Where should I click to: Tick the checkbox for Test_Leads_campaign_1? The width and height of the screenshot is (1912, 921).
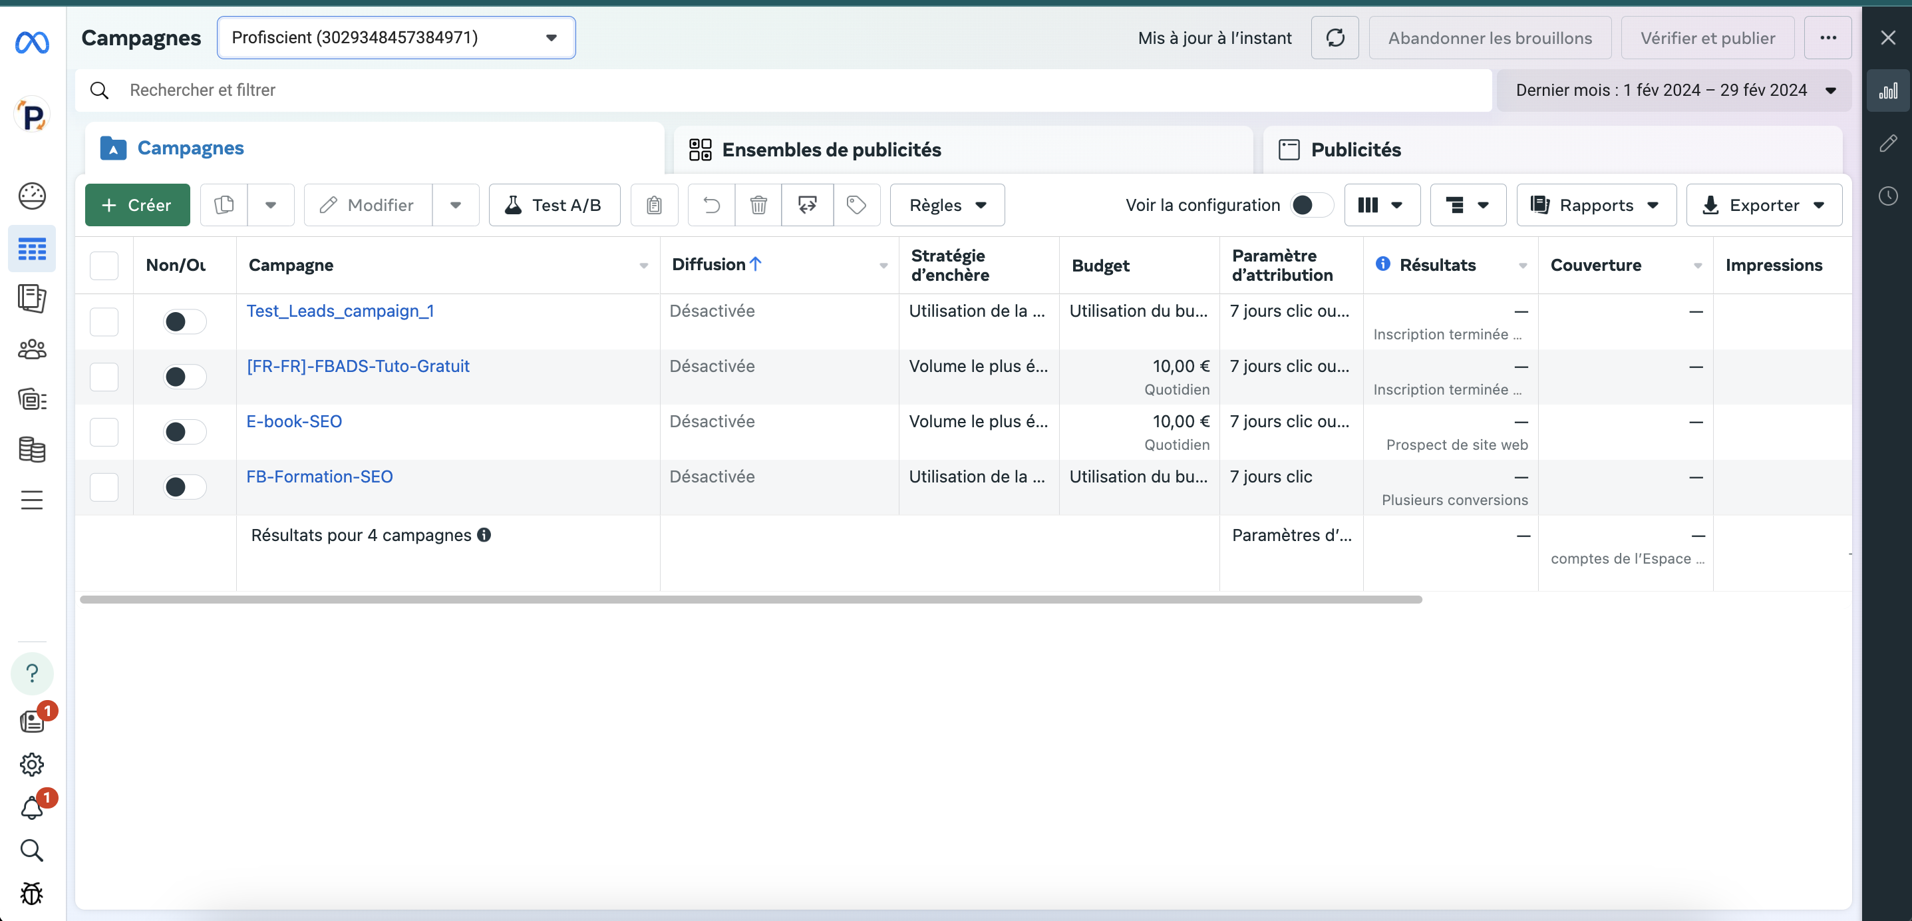[104, 321]
